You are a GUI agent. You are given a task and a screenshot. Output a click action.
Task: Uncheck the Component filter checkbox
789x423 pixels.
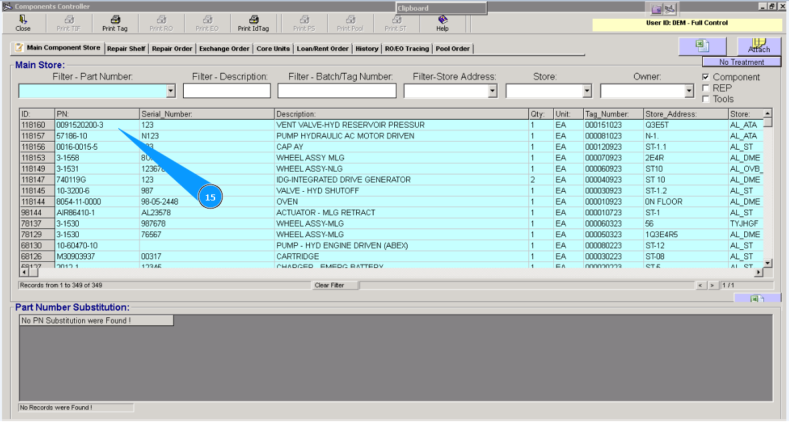click(x=705, y=77)
